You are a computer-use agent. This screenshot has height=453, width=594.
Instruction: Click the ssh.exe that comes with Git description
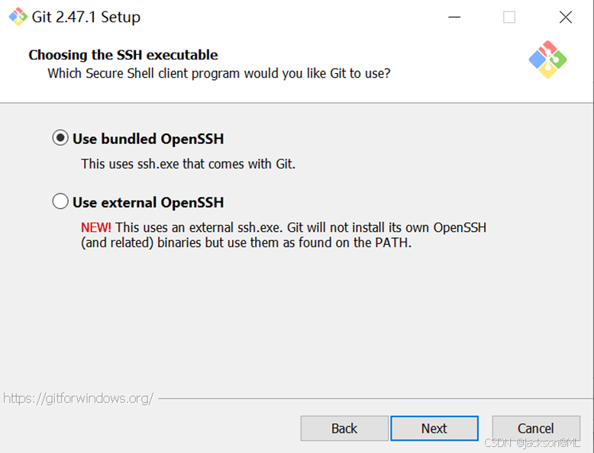tap(189, 164)
